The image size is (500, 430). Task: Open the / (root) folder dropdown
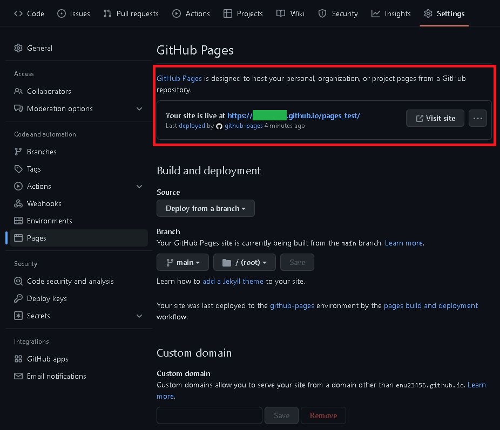pyautogui.click(x=244, y=262)
